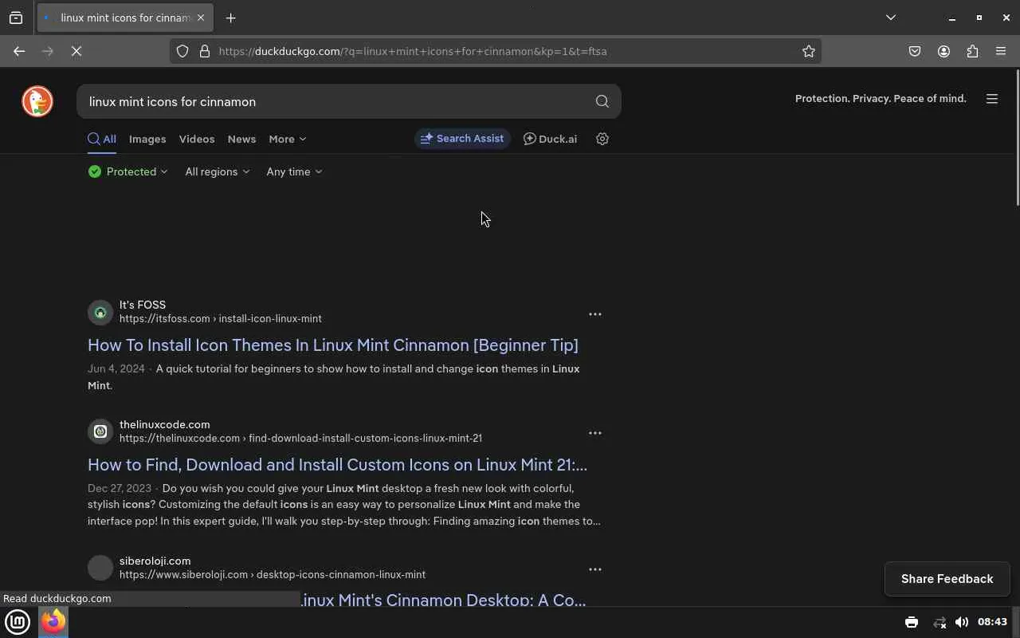Click Protection. Privacy. Peace of mind. text
This screenshot has width=1020, height=638.
881,99
